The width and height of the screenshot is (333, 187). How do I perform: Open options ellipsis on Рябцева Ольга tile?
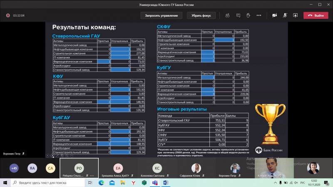tap(92, 175)
